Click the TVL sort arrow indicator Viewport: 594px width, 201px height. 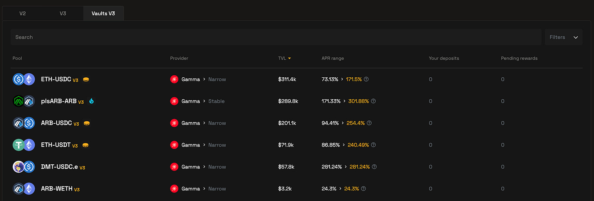pyautogui.click(x=289, y=59)
